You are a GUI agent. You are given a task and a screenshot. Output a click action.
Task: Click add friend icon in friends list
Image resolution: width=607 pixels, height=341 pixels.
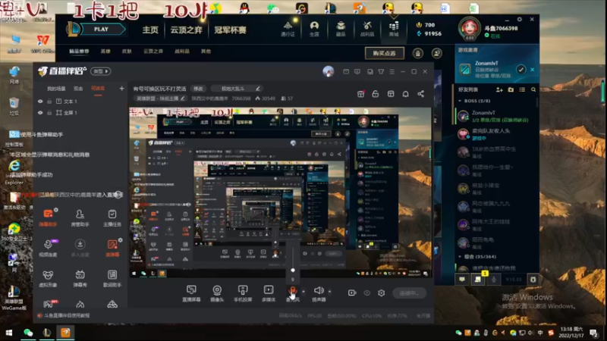coord(499,89)
